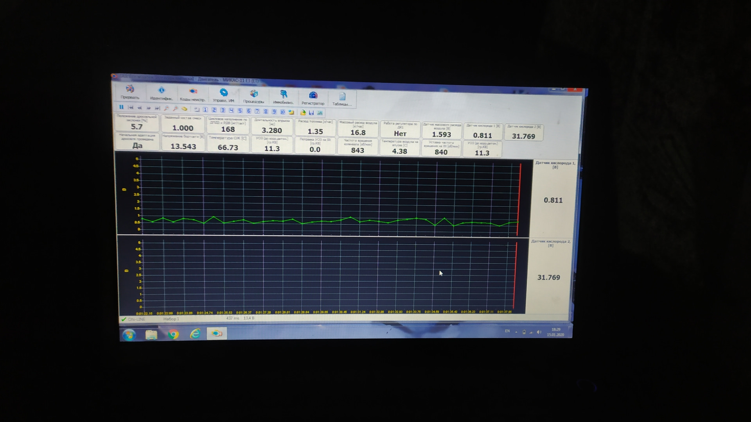
Task: Open the Windows Start menu
Action: click(129, 335)
